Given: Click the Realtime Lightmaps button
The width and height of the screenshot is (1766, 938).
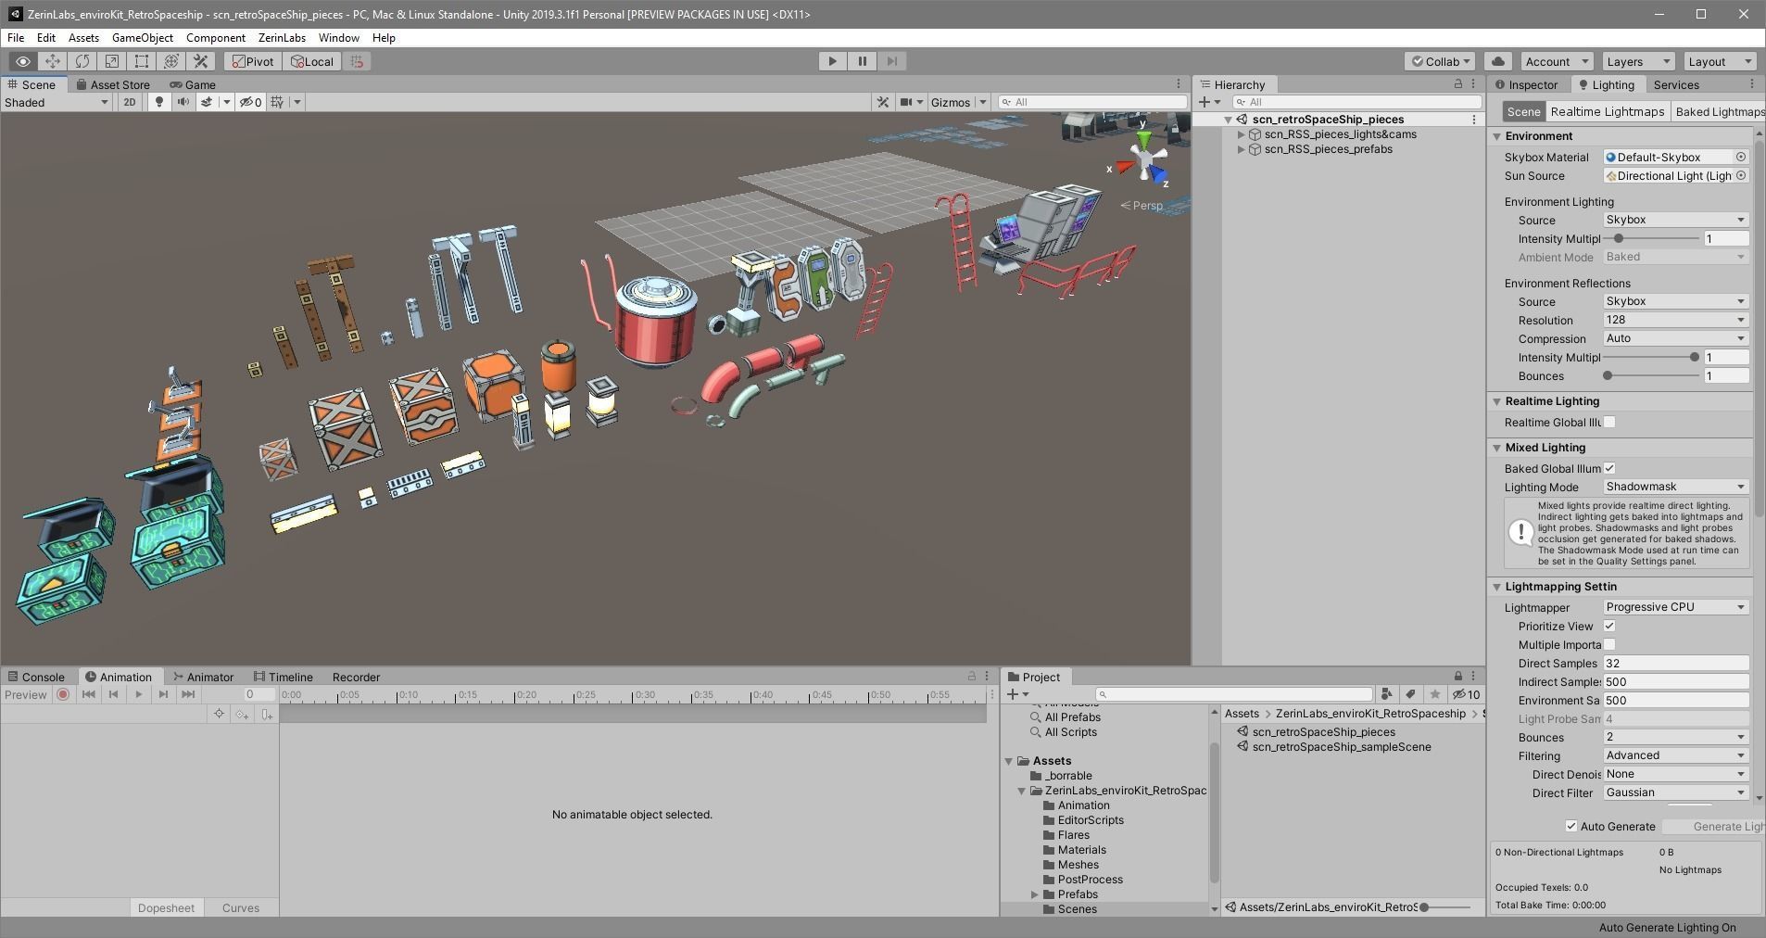Looking at the screenshot, I should 1608,111.
